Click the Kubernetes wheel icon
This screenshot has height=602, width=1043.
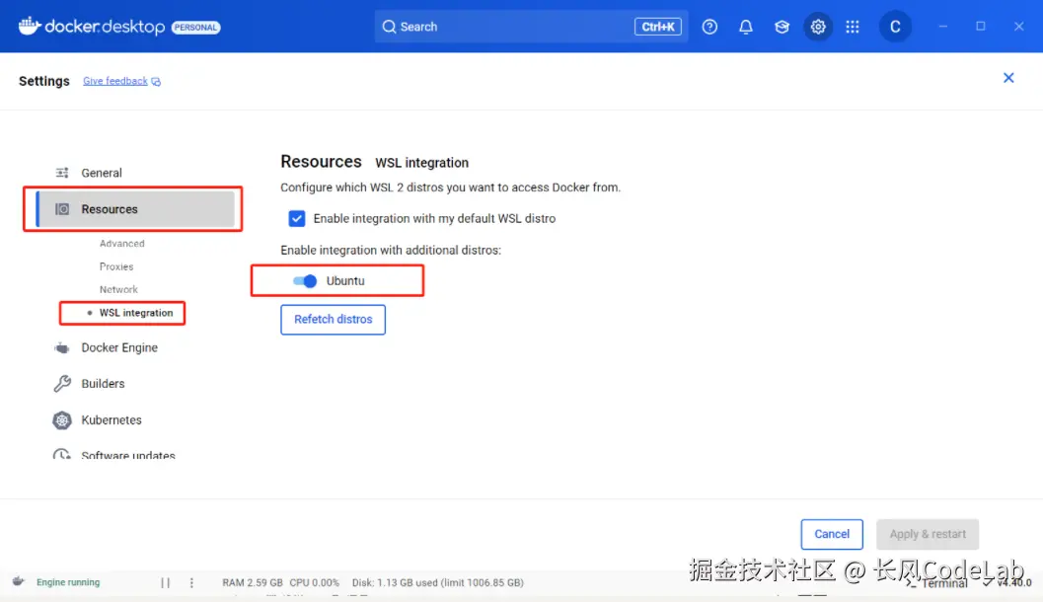click(62, 419)
